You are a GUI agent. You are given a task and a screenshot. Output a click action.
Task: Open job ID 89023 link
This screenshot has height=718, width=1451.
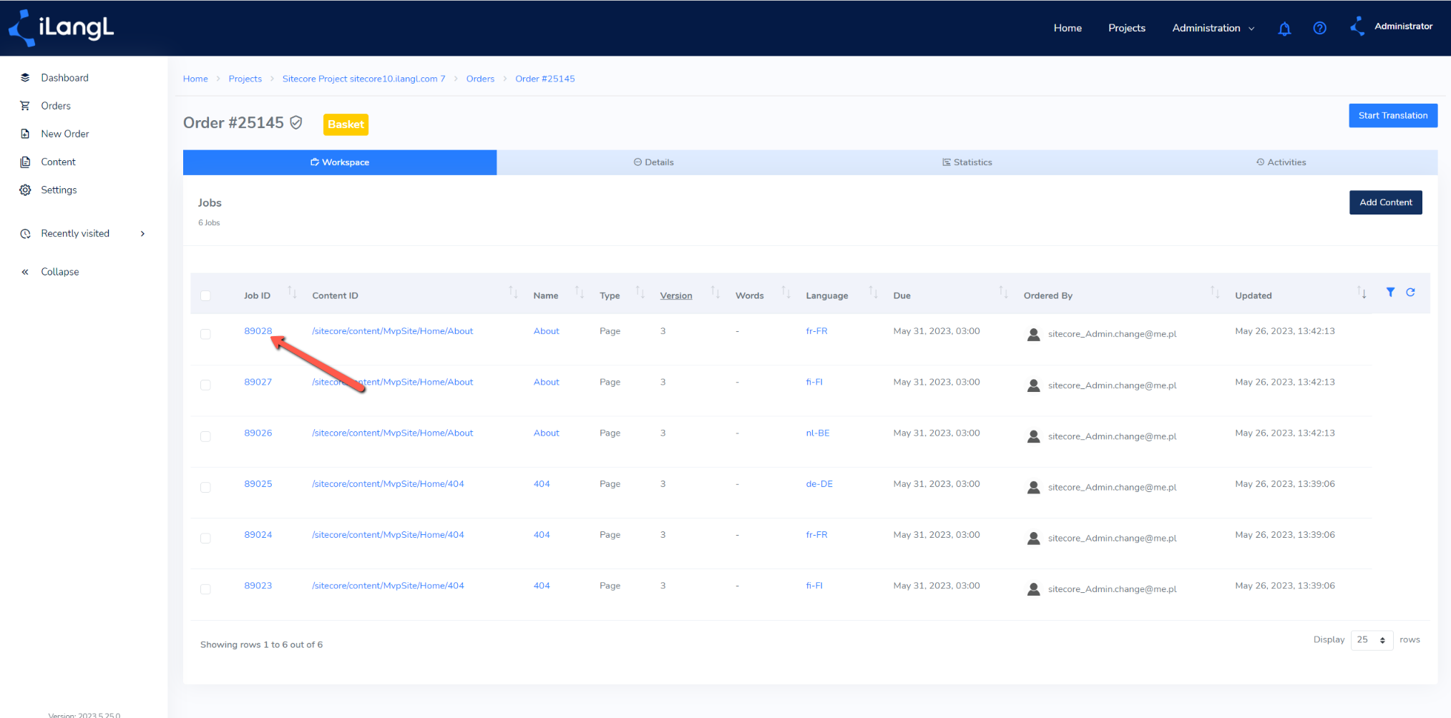[258, 586]
